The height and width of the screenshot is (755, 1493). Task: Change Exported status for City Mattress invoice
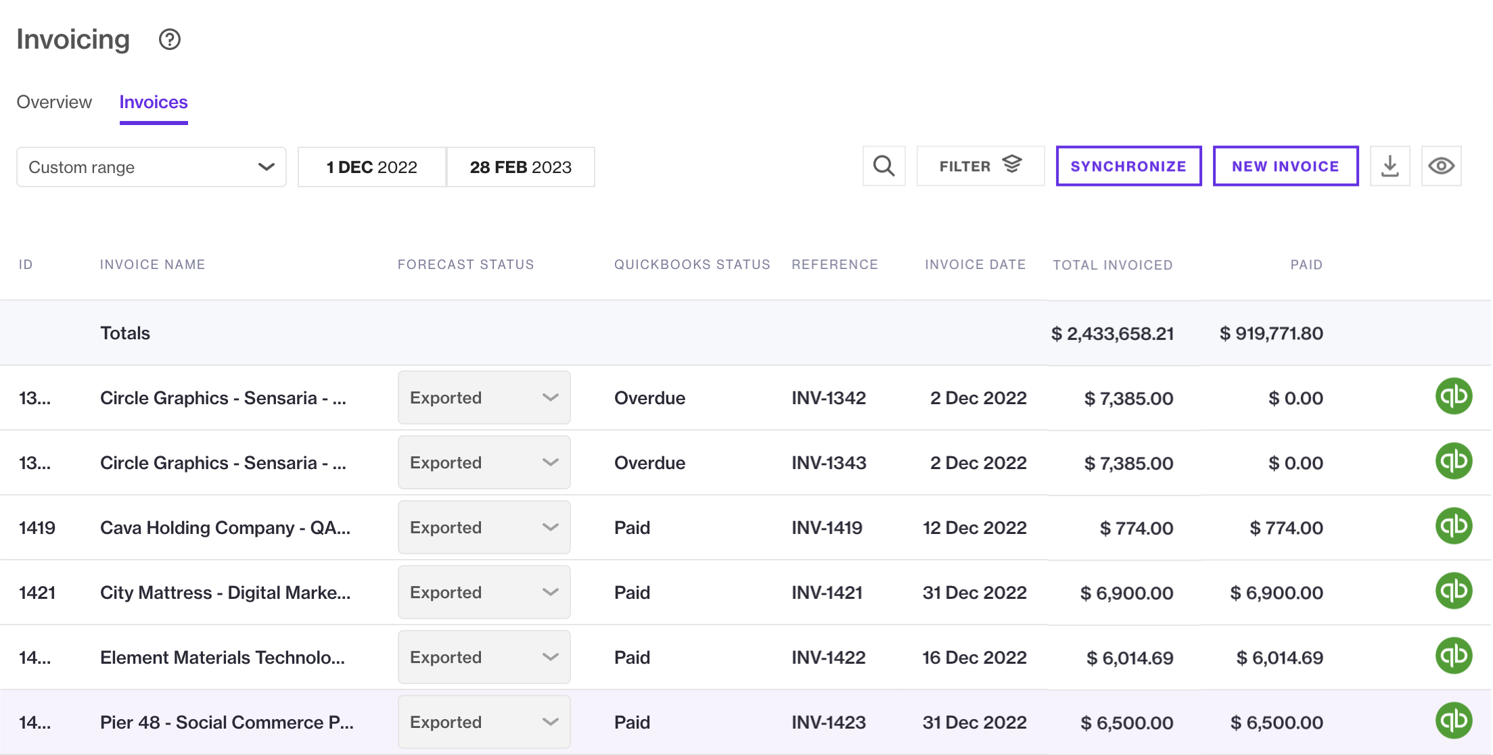coord(483,591)
